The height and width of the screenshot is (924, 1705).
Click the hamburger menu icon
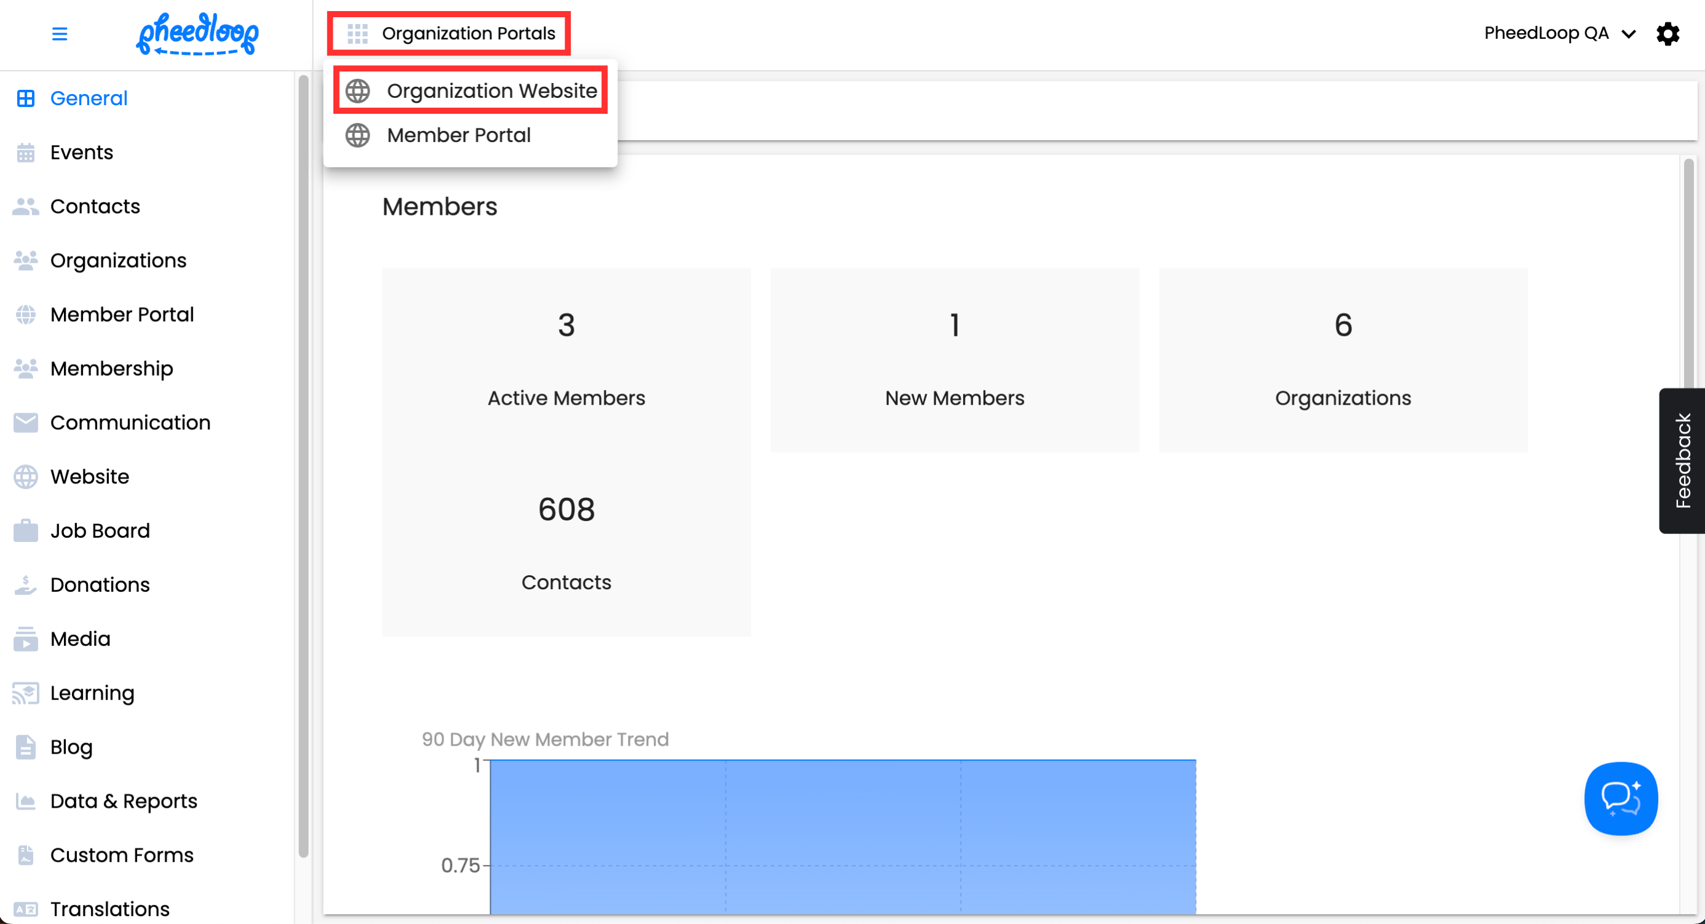tap(60, 34)
